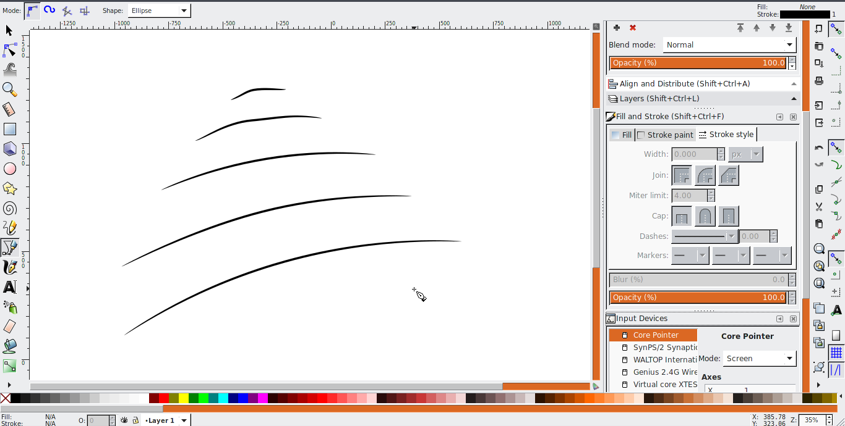Switch to the Stroke paint tab
Image resolution: width=845 pixels, height=426 pixels.
click(666, 135)
